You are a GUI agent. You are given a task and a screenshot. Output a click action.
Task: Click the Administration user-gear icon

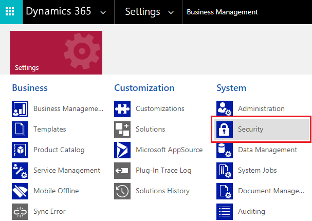(x=225, y=108)
